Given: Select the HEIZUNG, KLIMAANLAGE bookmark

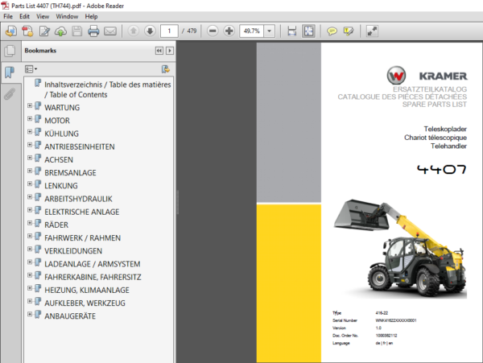Looking at the screenshot, I should pyautogui.click(x=87, y=290).
